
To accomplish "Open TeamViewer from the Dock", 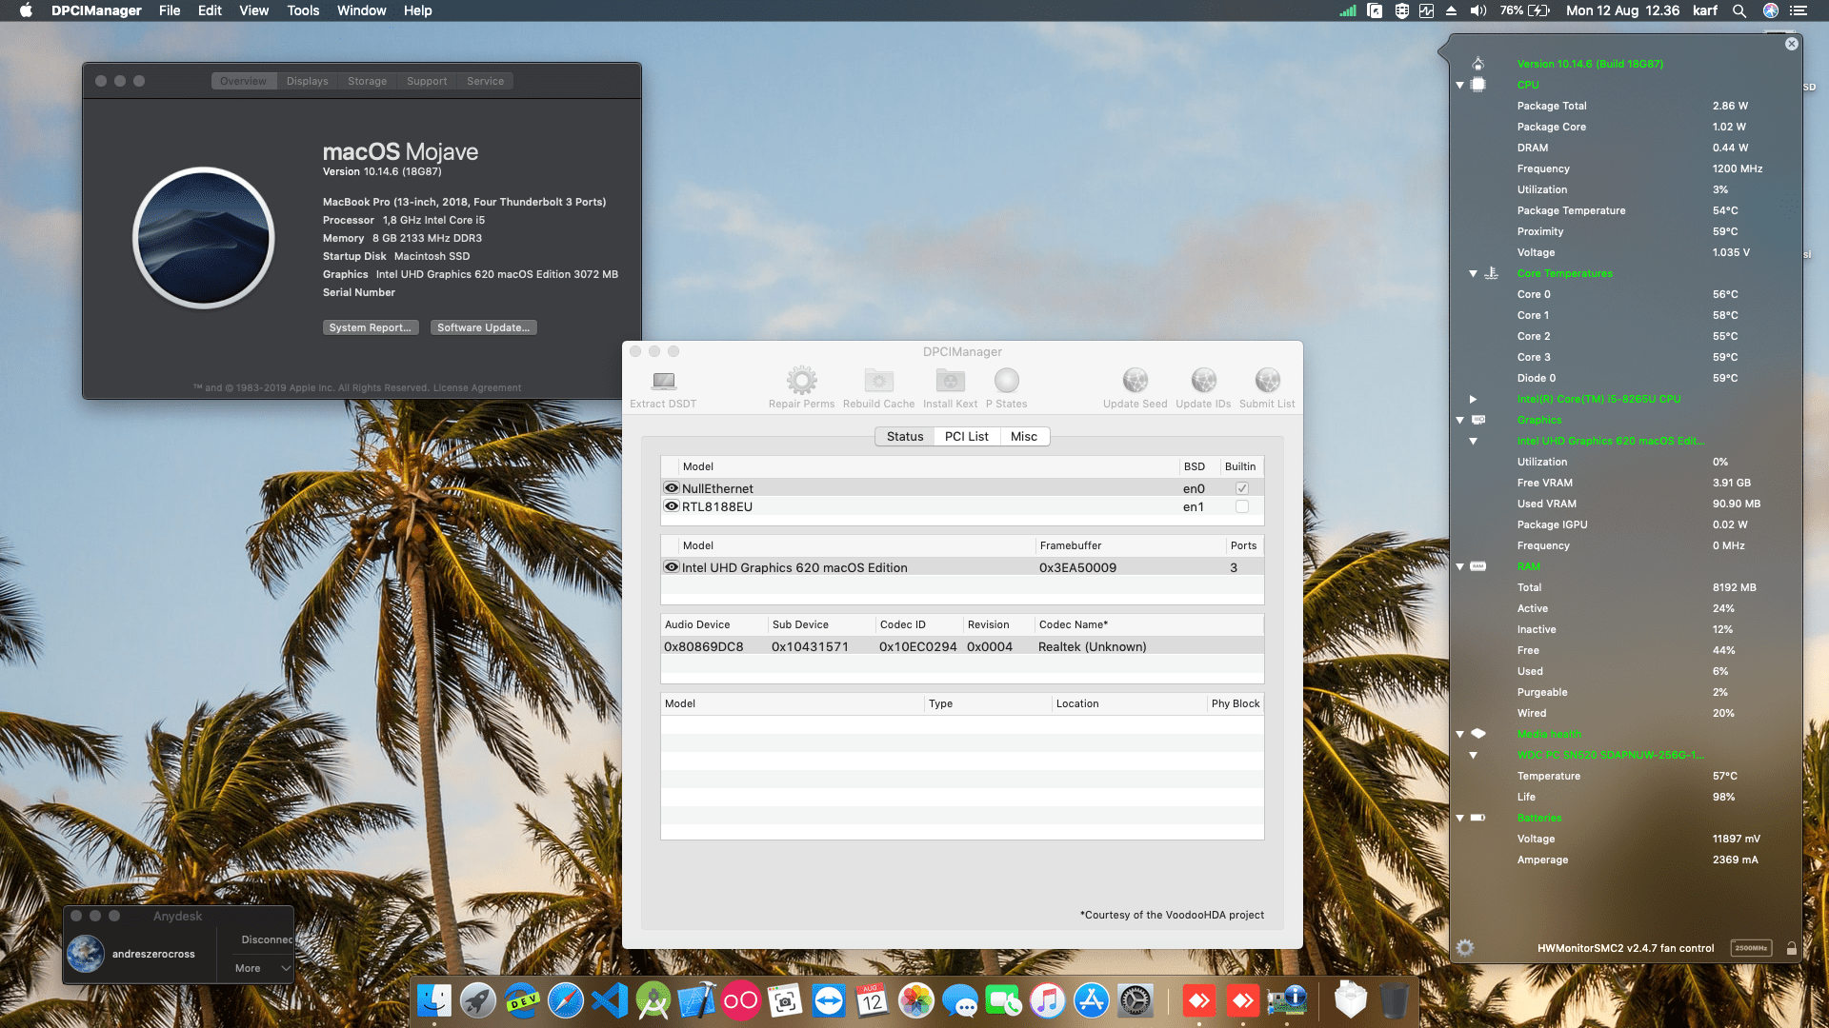I will [x=829, y=1000].
